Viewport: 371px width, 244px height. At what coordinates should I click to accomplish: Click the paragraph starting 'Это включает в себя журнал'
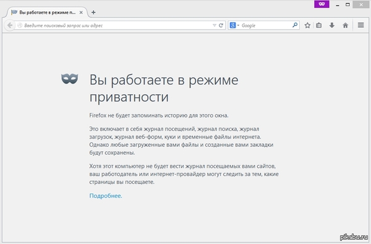[x=181, y=141]
